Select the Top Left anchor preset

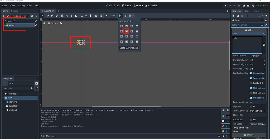[x=121, y=26]
